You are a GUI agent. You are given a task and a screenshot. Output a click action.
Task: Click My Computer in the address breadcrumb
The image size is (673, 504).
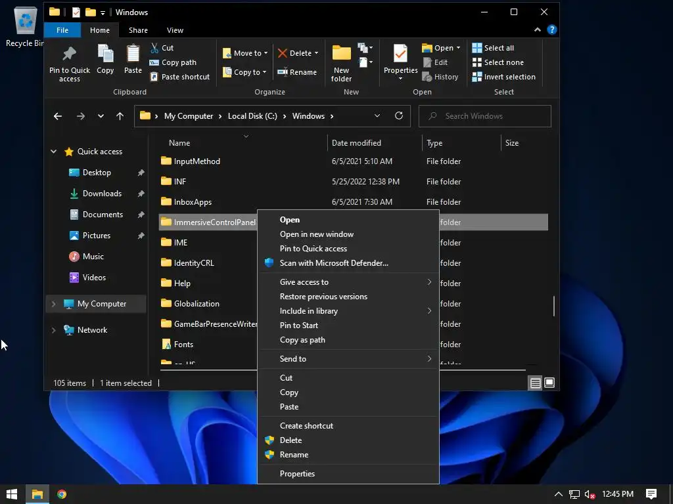pos(189,116)
